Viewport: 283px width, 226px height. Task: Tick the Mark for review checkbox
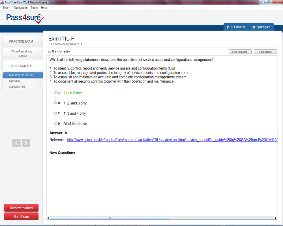(50, 51)
